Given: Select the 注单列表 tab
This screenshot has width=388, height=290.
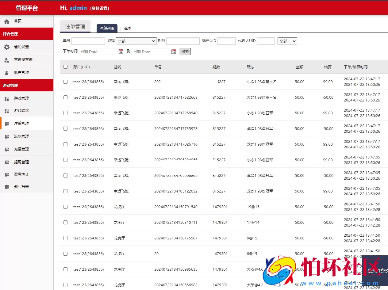Looking at the screenshot, I should [x=106, y=28].
